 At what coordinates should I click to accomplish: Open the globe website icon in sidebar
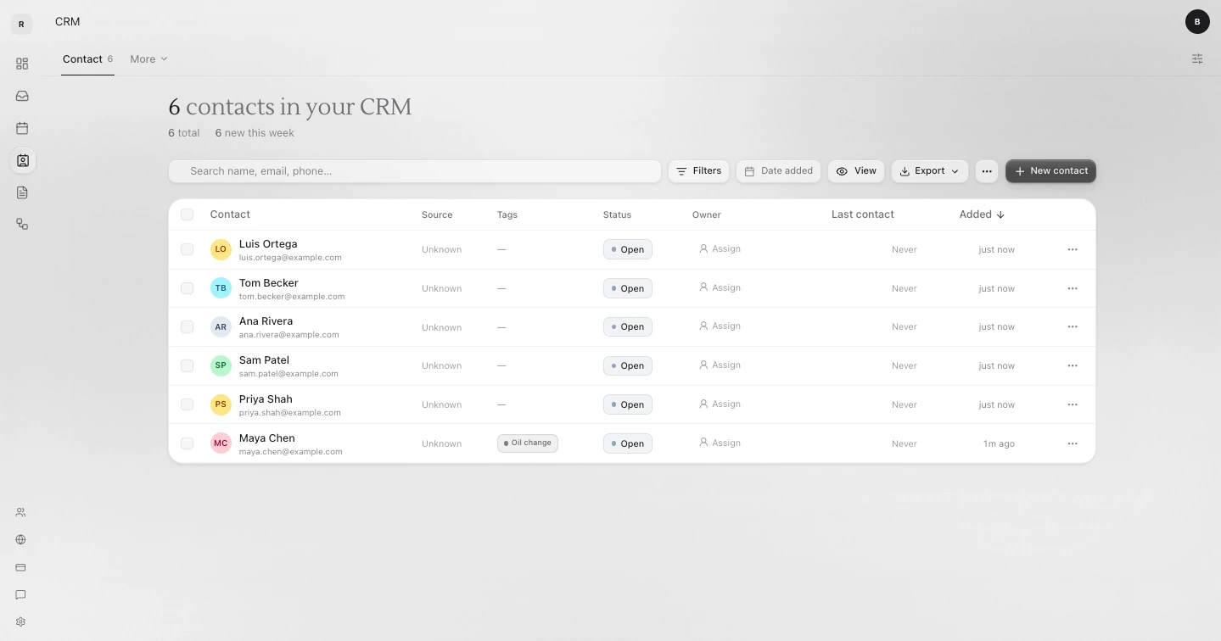pyautogui.click(x=21, y=539)
